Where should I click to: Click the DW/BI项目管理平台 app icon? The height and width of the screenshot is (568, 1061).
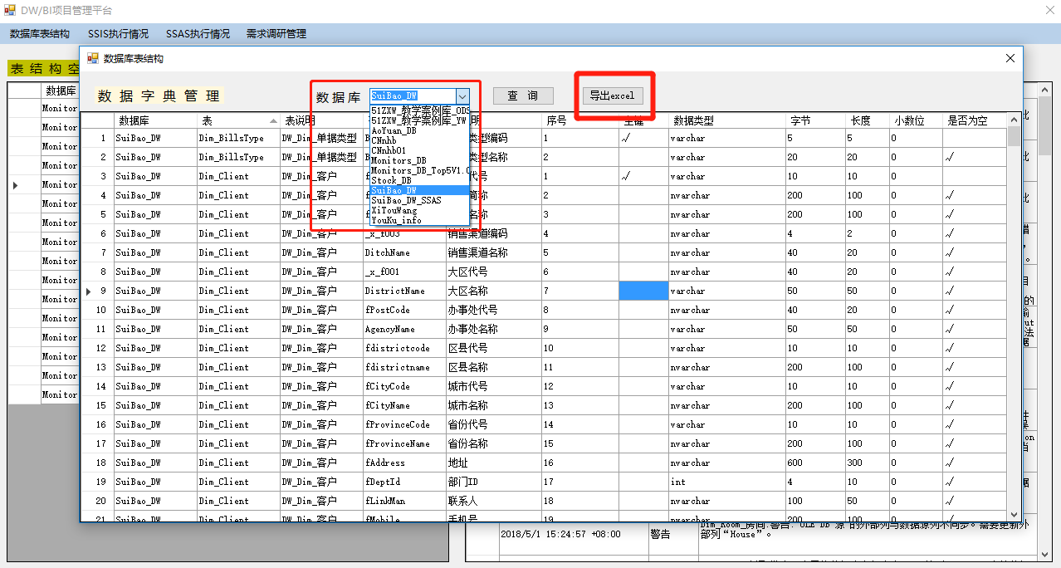(11, 10)
